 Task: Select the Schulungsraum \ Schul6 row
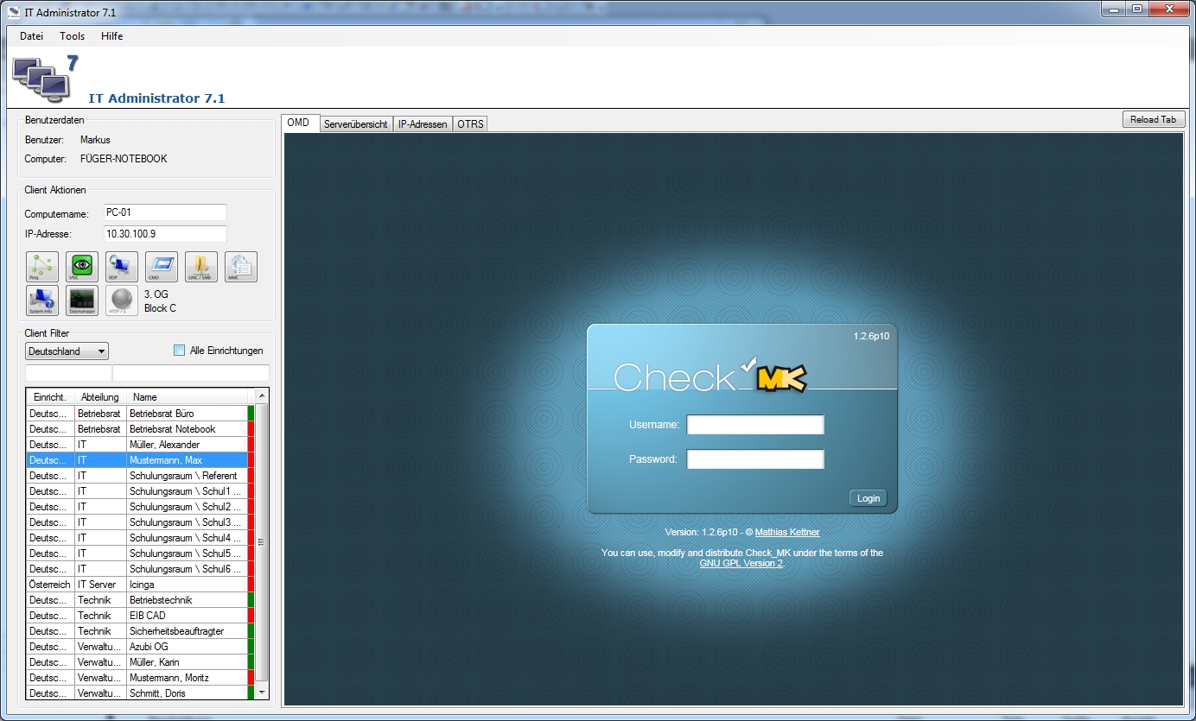140,569
